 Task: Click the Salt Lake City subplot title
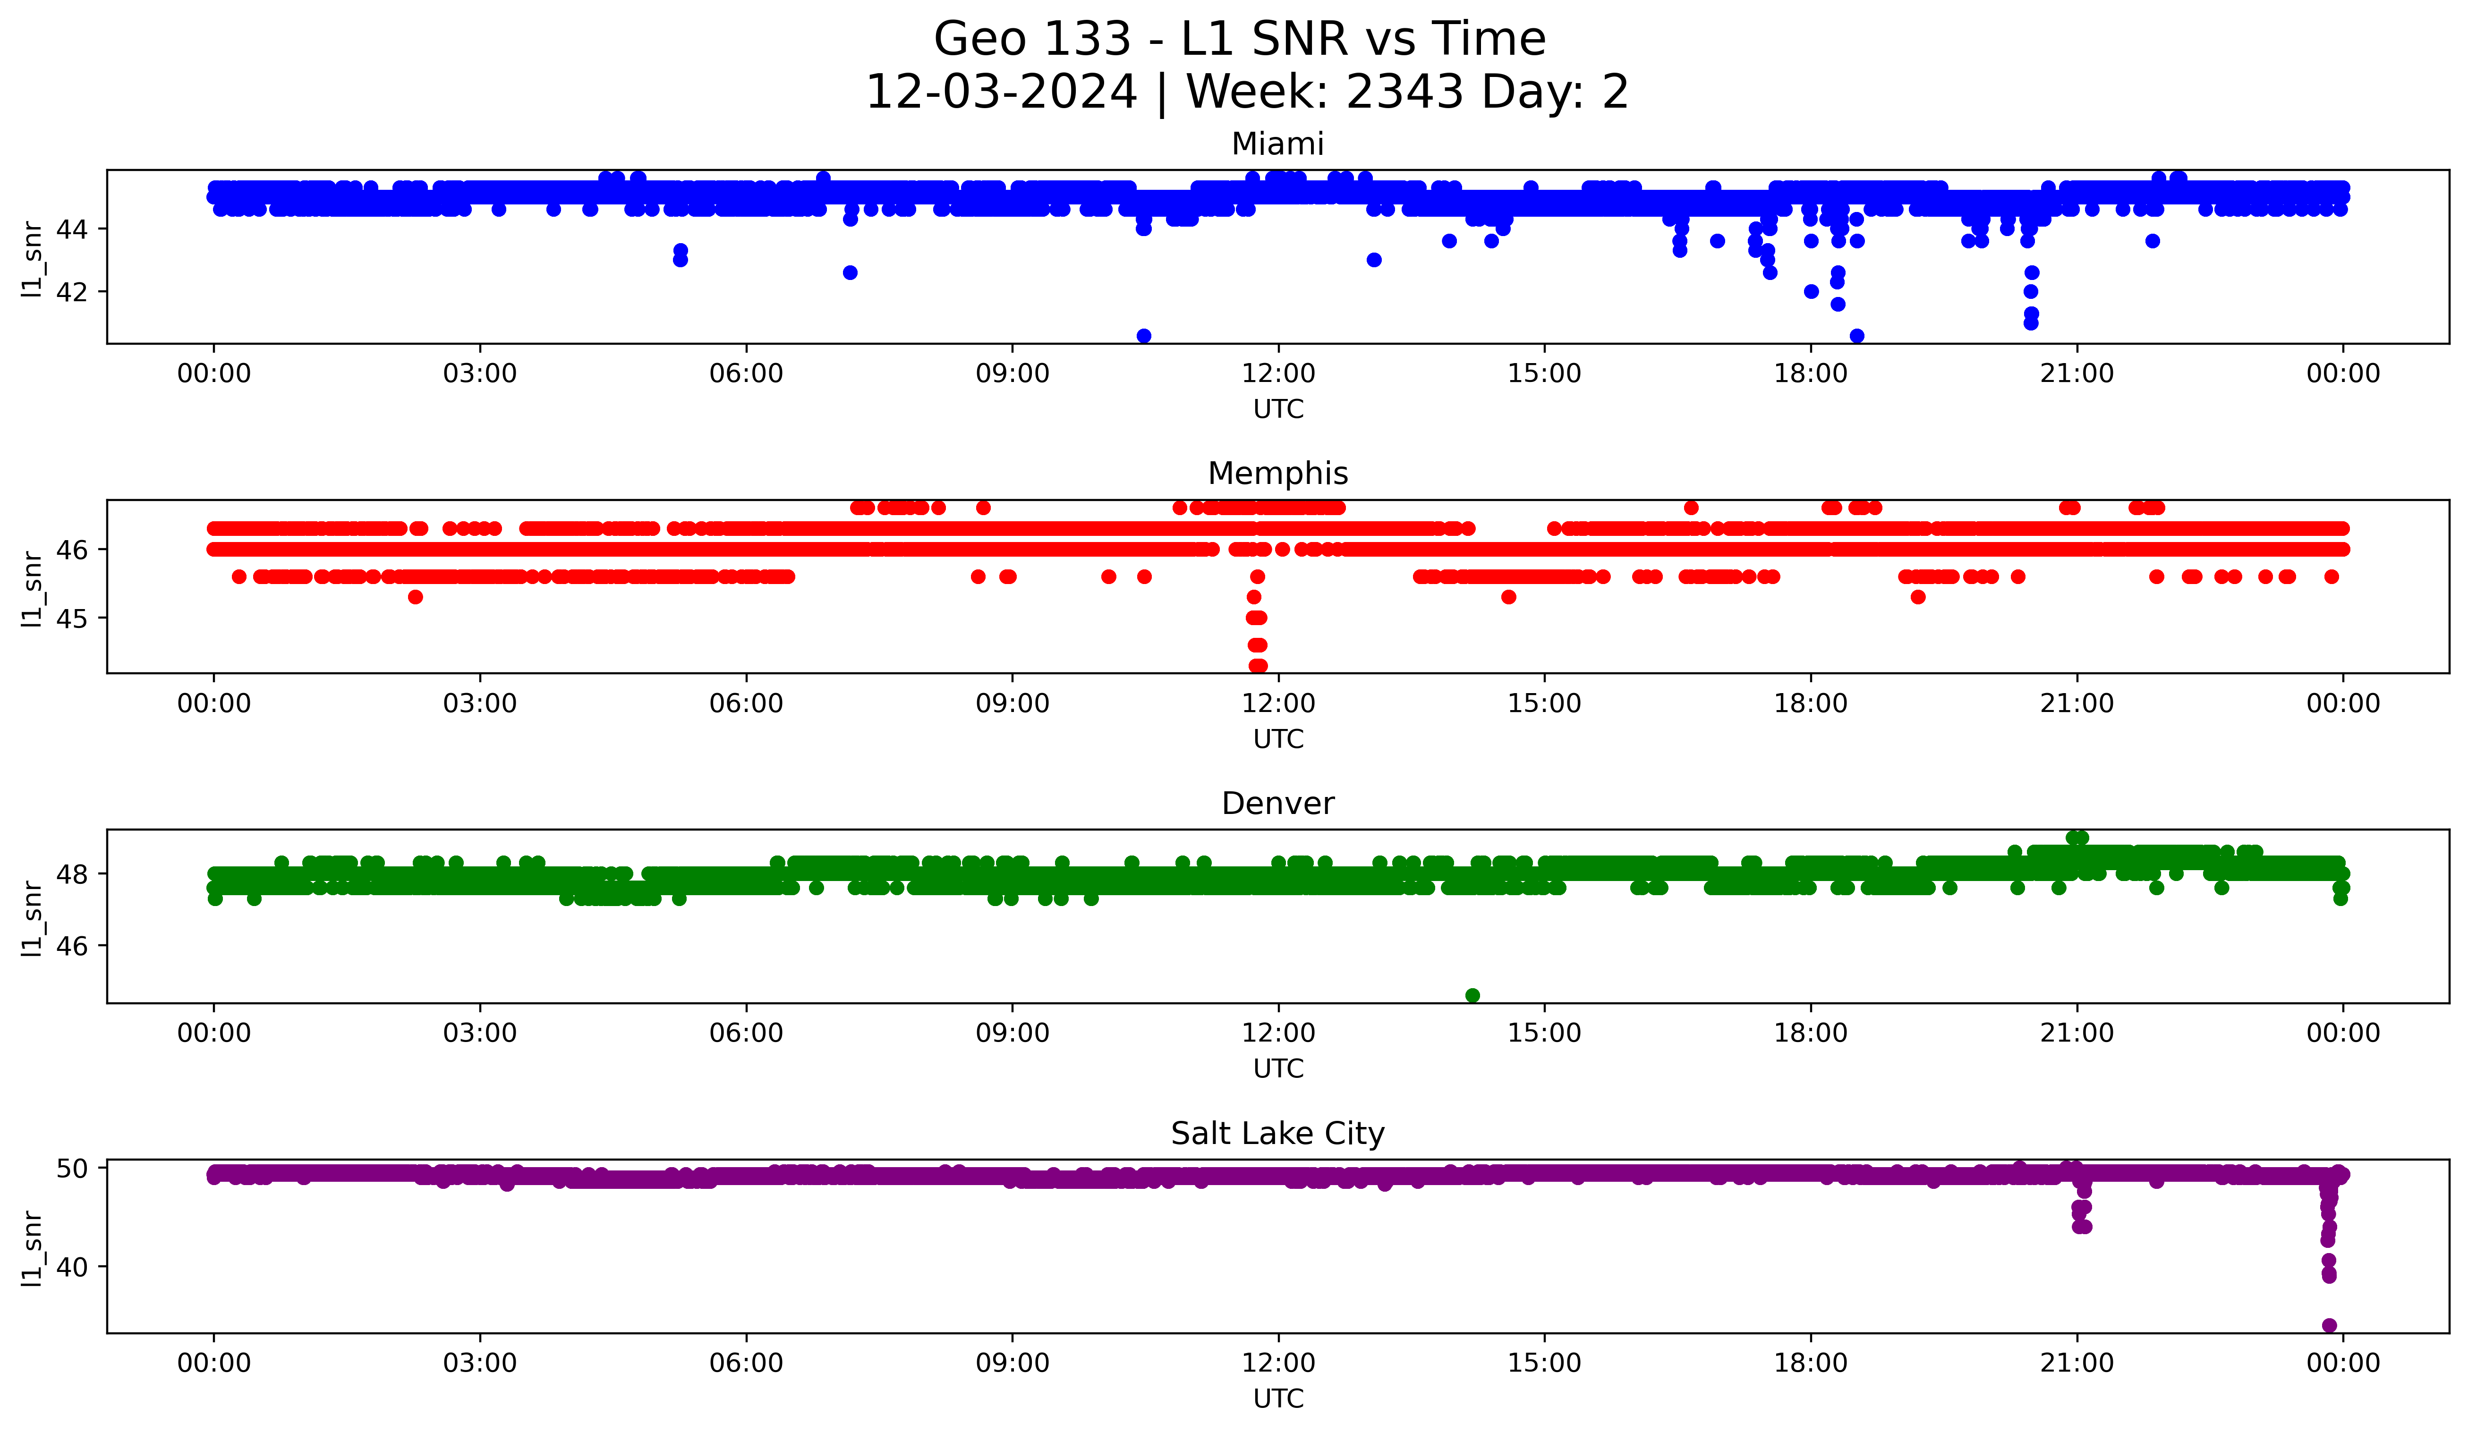pyautogui.click(x=1277, y=1134)
